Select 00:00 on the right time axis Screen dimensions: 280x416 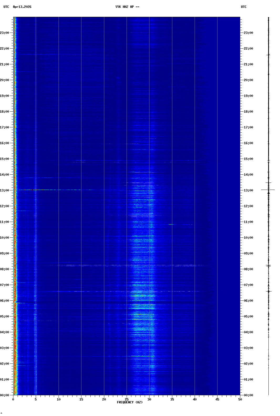click(x=248, y=395)
